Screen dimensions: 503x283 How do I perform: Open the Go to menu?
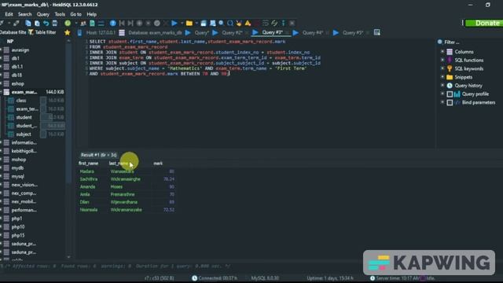pos(75,14)
